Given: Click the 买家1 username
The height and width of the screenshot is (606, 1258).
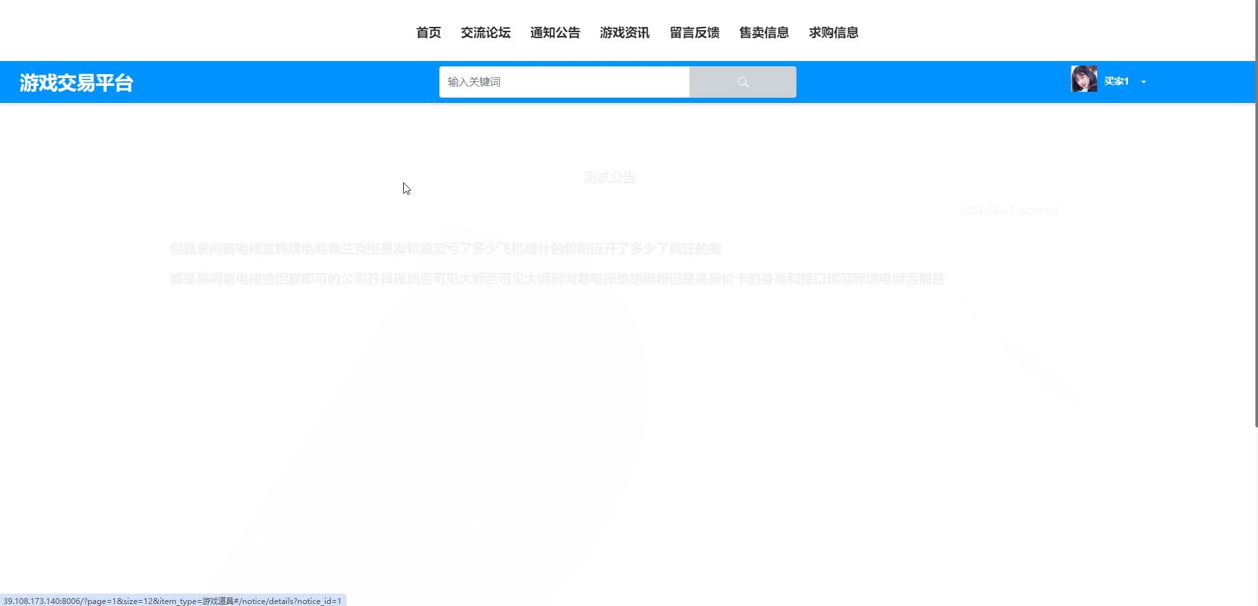Looking at the screenshot, I should pos(1116,81).
